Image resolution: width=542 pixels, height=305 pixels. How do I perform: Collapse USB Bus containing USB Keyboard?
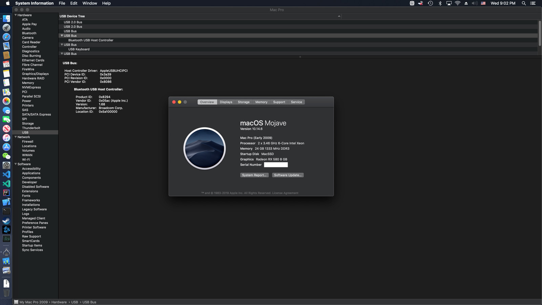(x=62, y=45)
